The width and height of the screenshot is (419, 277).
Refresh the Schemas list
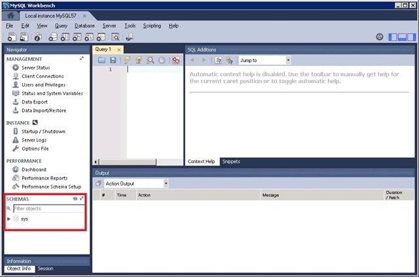point(75,198)
